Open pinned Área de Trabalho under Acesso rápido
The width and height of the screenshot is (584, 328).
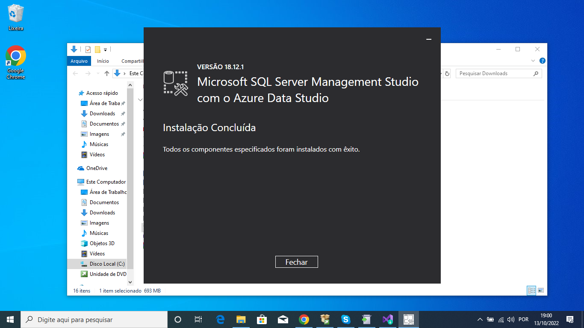tap(103, 103)
